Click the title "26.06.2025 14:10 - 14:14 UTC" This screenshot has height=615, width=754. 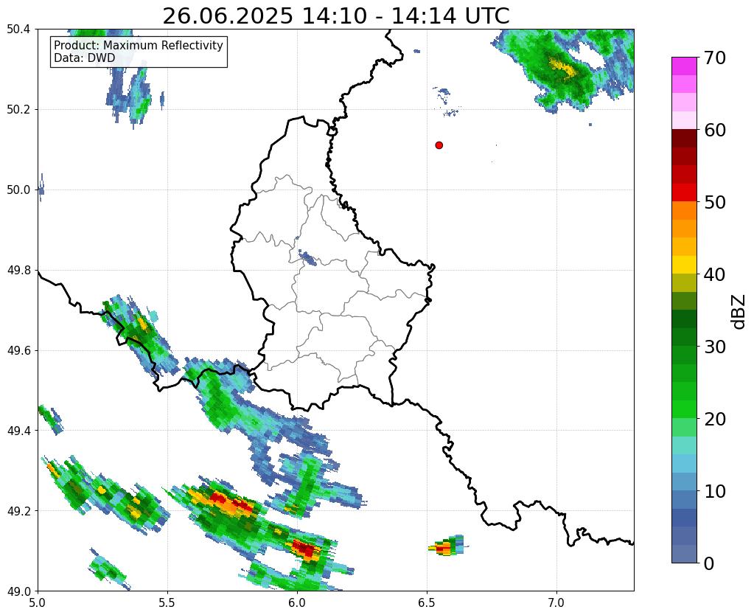coord(335,15)
